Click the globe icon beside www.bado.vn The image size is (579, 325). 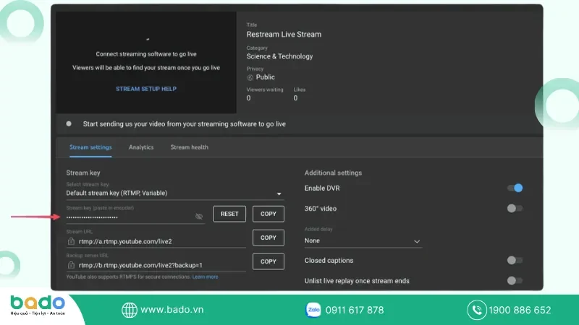click(130, 310)
